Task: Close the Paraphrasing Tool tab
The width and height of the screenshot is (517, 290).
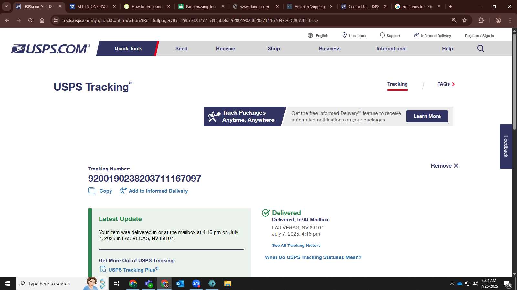Action: coord(223,6)
